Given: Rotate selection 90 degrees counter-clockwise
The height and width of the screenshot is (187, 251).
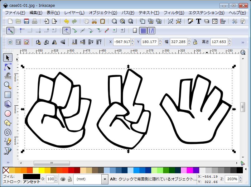Looking at the screenshot, I should 38,42.
